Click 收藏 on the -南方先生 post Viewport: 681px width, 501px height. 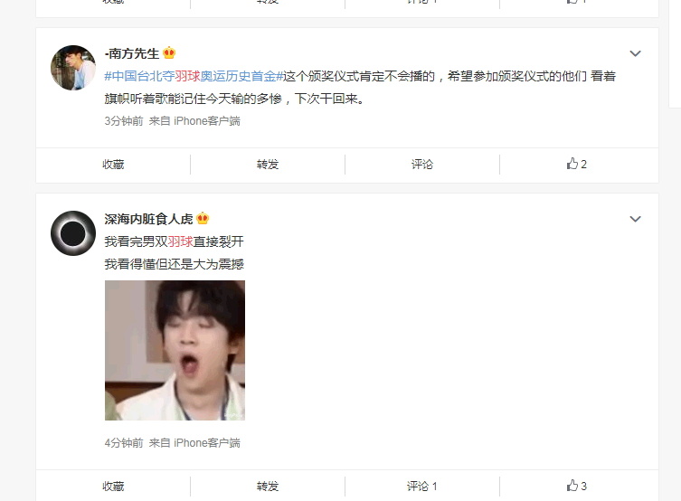coord(113,164)
